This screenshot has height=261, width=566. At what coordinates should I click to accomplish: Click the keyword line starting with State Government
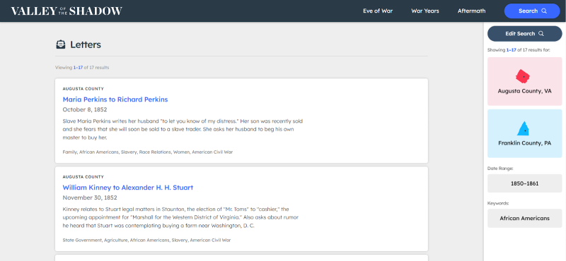[146, 240]
